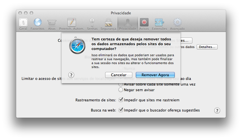Click the help button in the dialog
The image size is (242, 140).
point(71,75)
